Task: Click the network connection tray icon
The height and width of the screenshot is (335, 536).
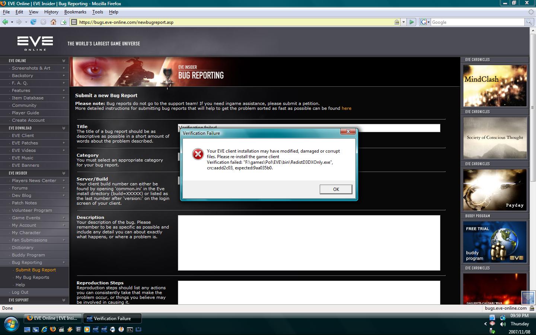Action: point(502,317)
